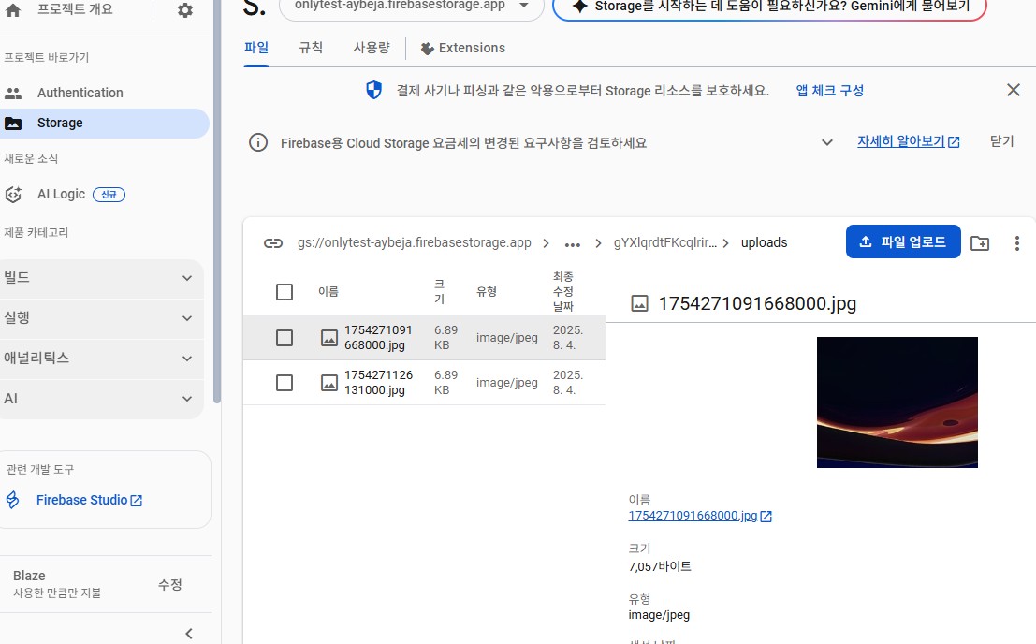
Task: Open the Extensions tab
Action: click(463, 49)
